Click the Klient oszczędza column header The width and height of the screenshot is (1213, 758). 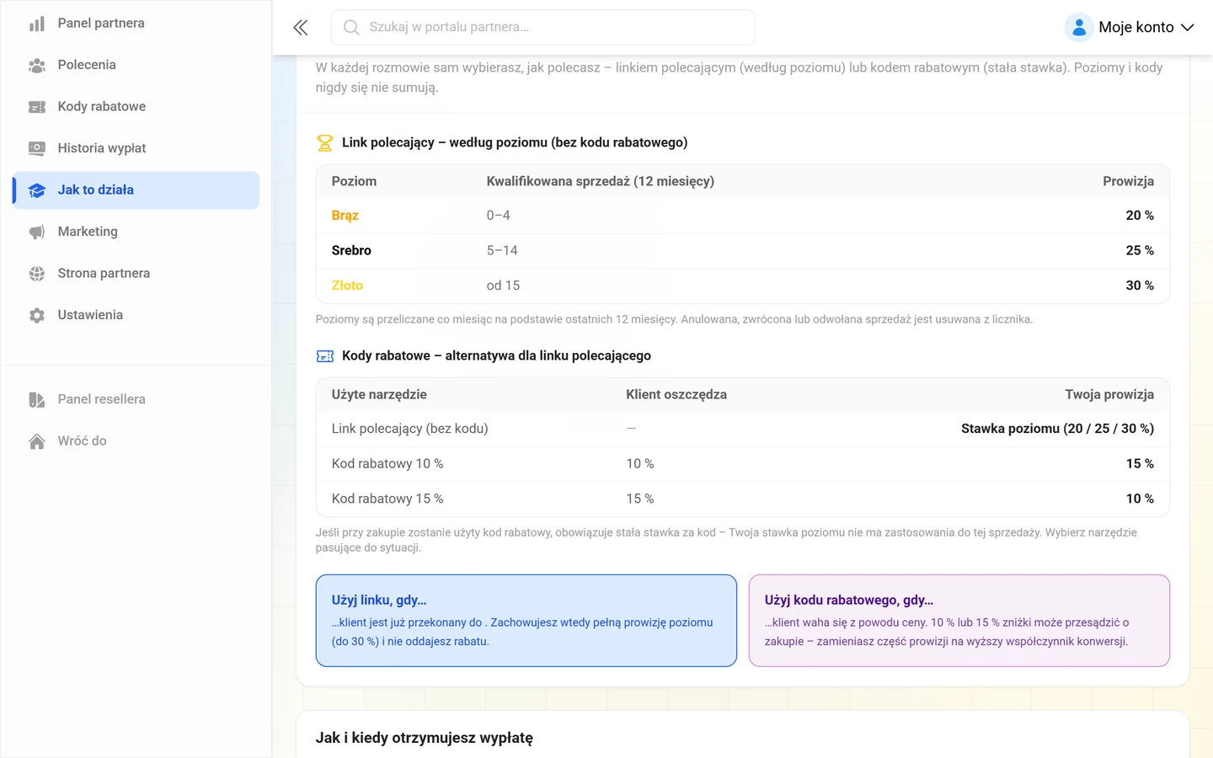click(676, 394)
